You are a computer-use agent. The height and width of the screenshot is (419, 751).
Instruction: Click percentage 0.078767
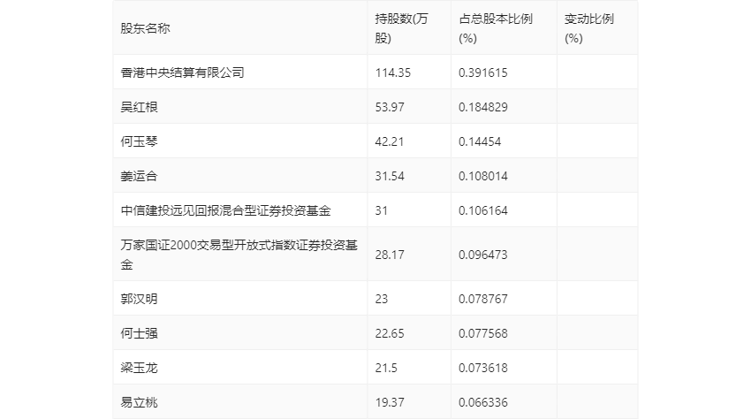click(x=482, y=299)
